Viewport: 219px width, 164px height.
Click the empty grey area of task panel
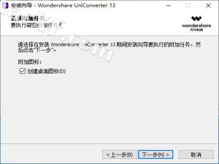(x=109, y=109)
